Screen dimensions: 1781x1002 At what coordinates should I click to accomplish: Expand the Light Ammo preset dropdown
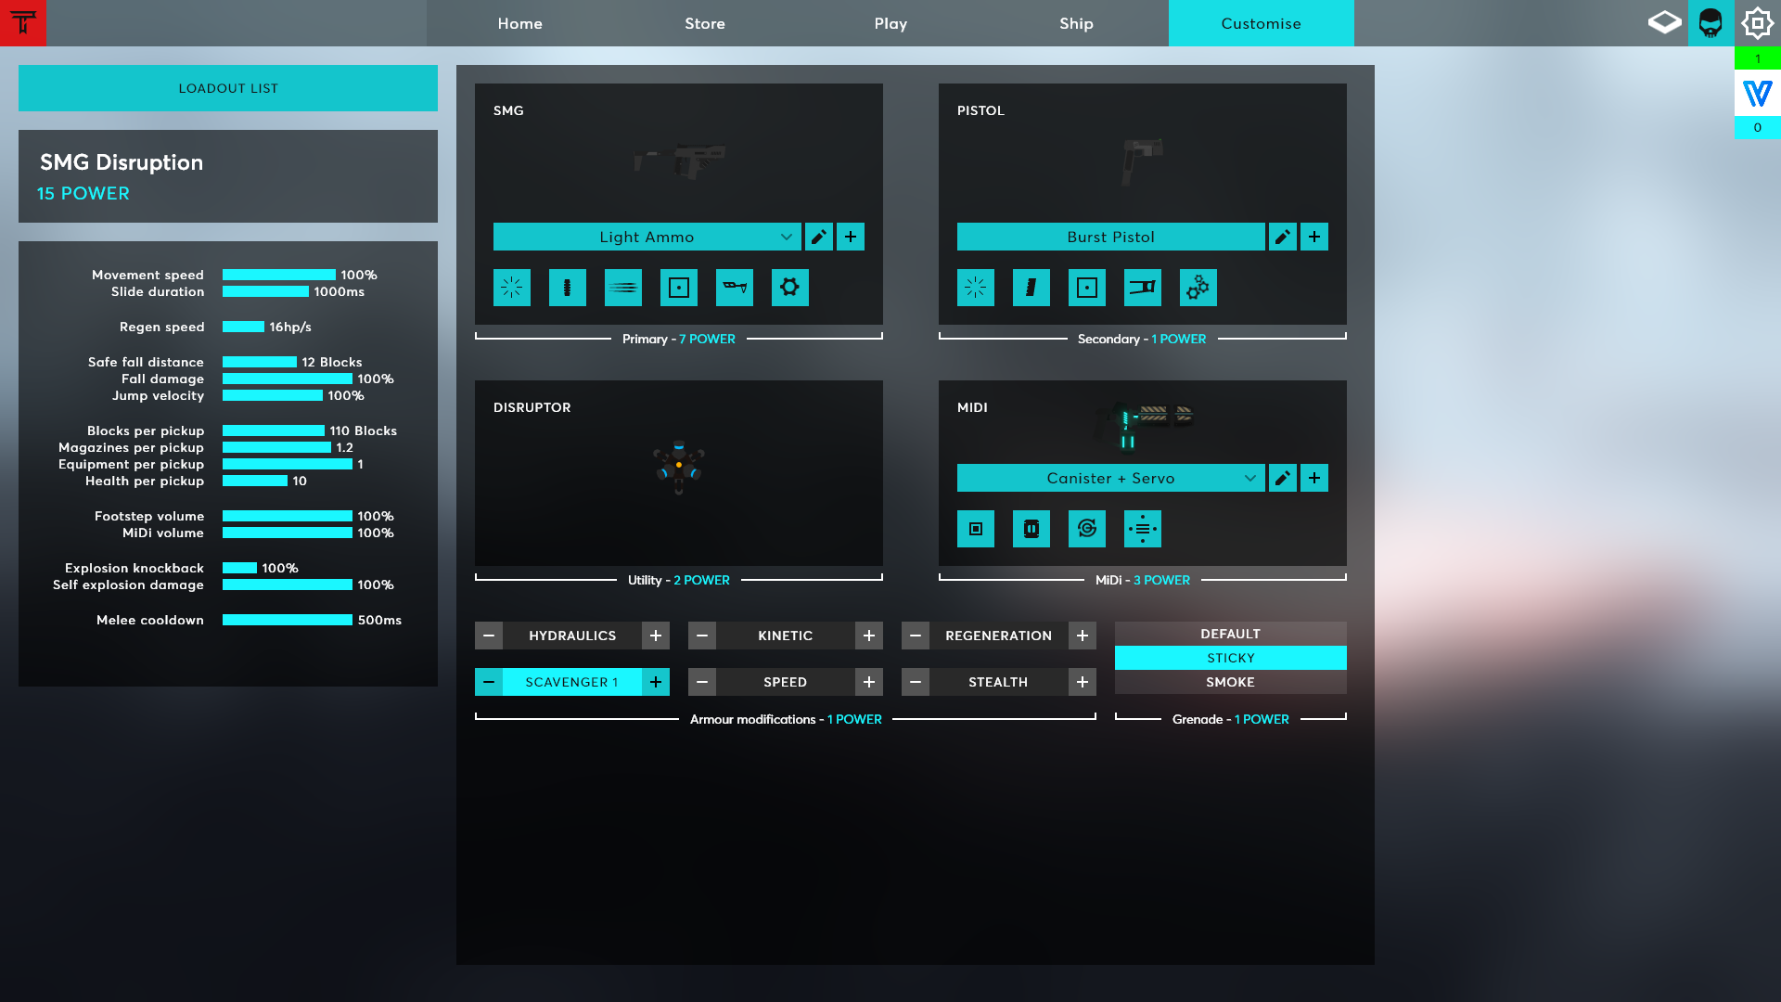coord(647,237)
